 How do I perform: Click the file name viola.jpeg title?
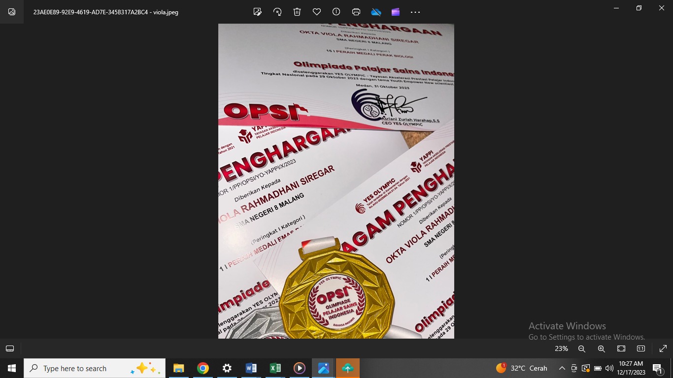pyautogui.click(x=106, y=12)
